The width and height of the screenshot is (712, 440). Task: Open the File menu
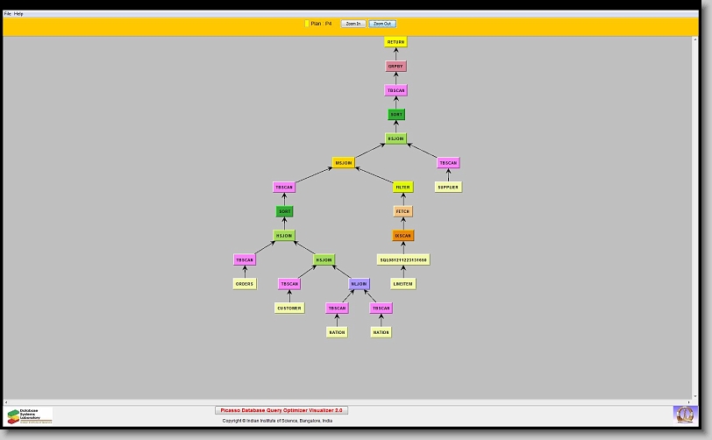[8, 14]
